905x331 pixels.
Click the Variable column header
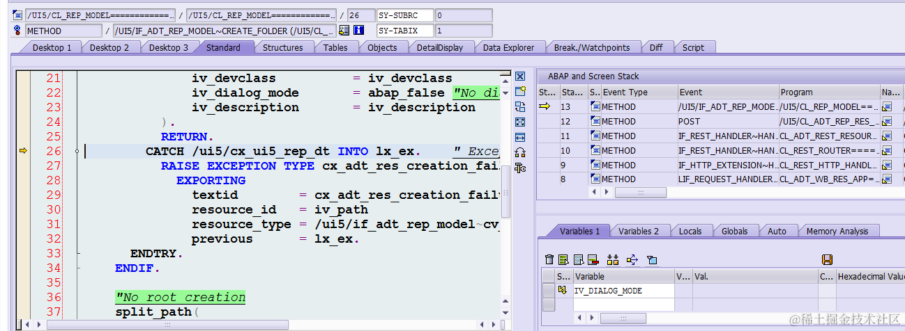(623, 276)
